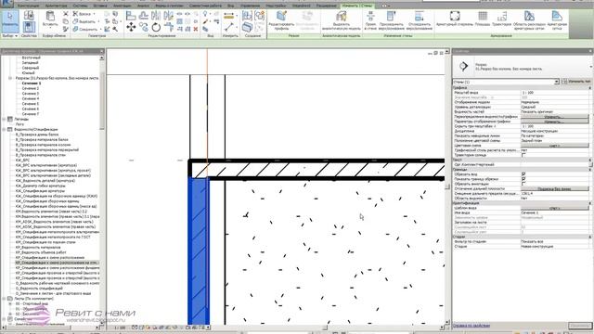Select the Изменить (Modify) arrow tool
The width and height of the screenshot is (594, 334).
10,20
